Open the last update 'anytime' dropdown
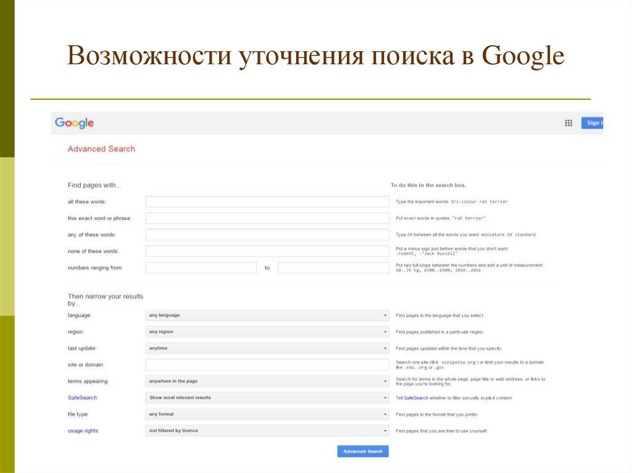 267,348
